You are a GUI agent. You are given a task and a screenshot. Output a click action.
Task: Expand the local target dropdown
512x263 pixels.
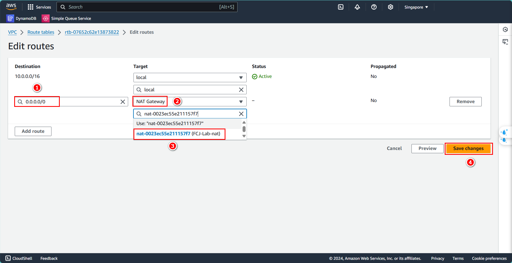point(241,78)
